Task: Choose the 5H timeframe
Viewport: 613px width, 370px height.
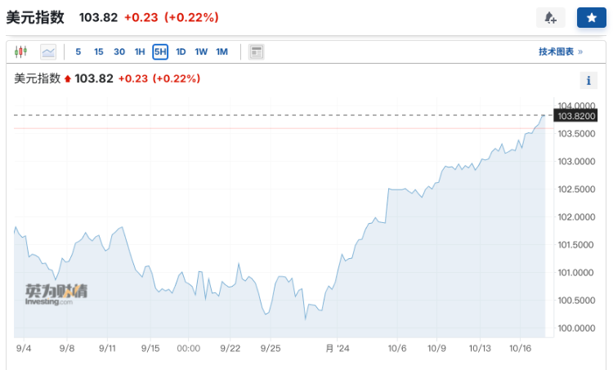Action: tap(160, 51)
